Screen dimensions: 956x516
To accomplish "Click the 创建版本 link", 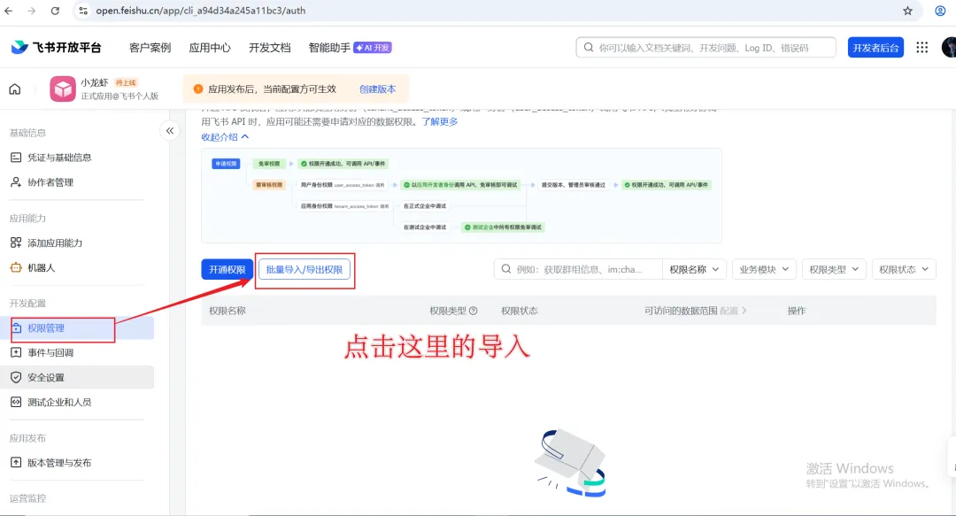I will click(377, 89).
